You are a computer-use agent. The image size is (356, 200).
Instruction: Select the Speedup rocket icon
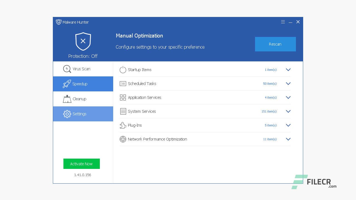point(67,84)
